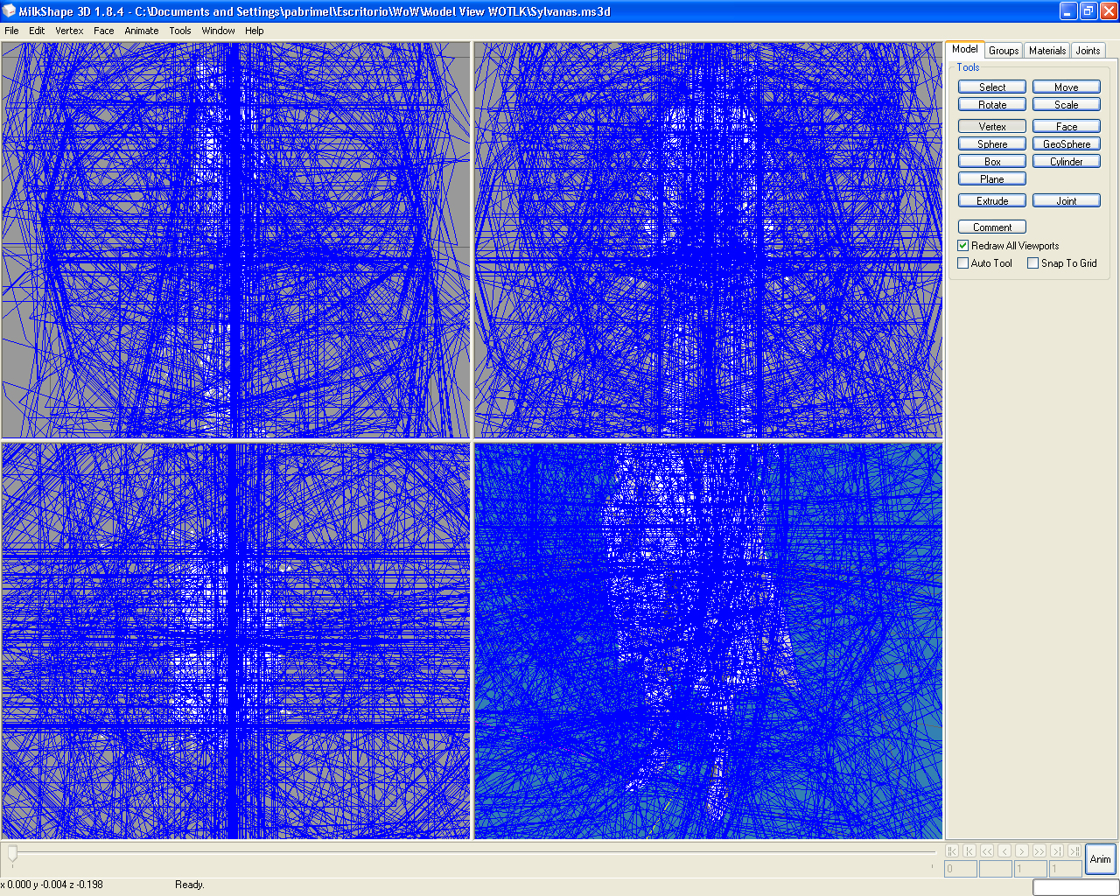Switch to the Groups tab
This screenshot has width=1120, height=896.
[x=1004, y=51]
